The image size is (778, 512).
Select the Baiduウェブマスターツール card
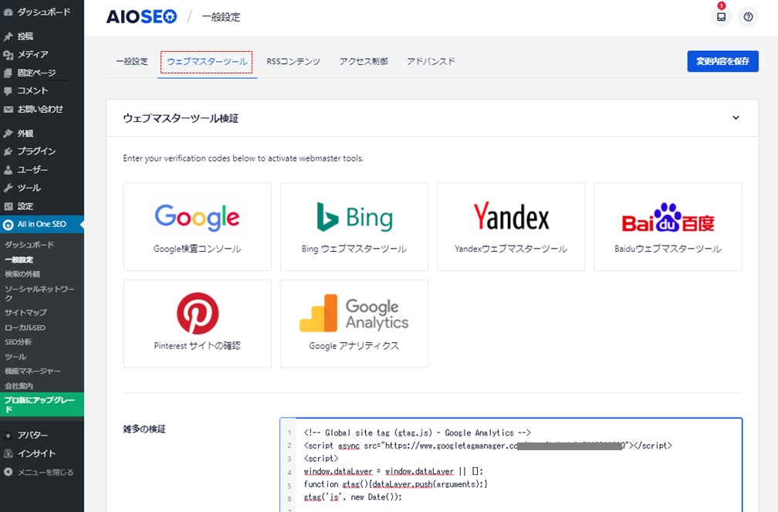click(668, 226)
